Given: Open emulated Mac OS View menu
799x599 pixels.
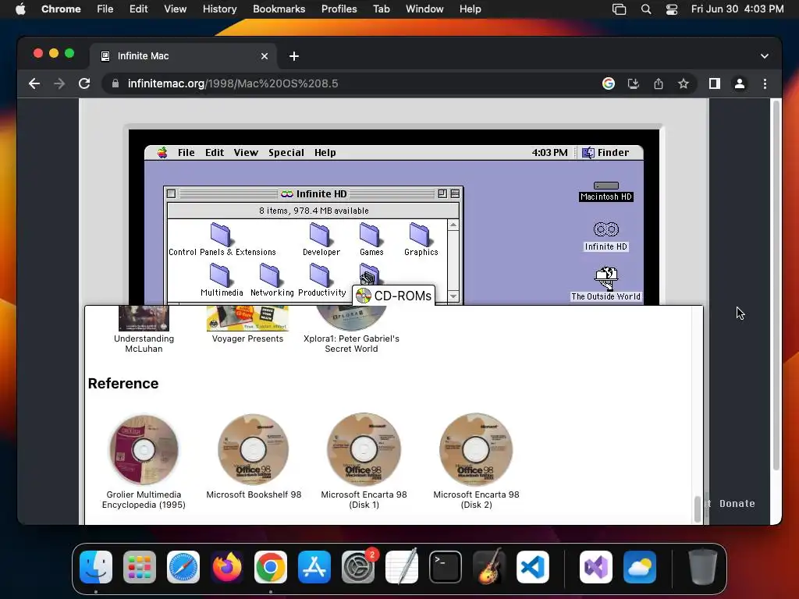Looking at the screenshot, I should click(x=246, y=153).
